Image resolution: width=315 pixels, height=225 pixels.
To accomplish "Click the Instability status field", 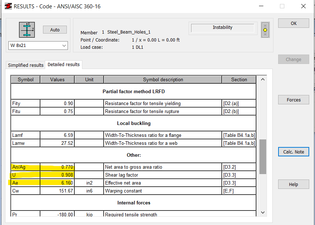I will pos(223,27).
